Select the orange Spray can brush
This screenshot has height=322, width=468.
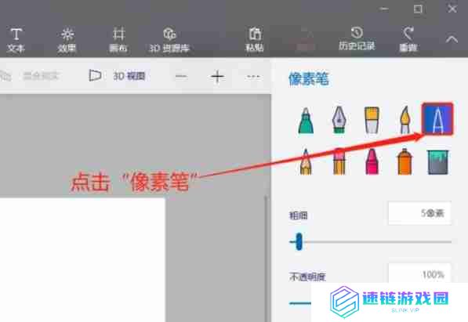coord(405,161)
